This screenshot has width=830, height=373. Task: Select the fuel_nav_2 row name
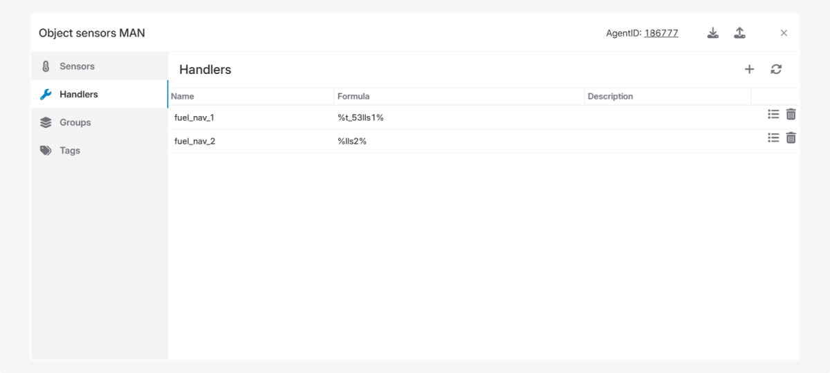(x=194, y=142)
